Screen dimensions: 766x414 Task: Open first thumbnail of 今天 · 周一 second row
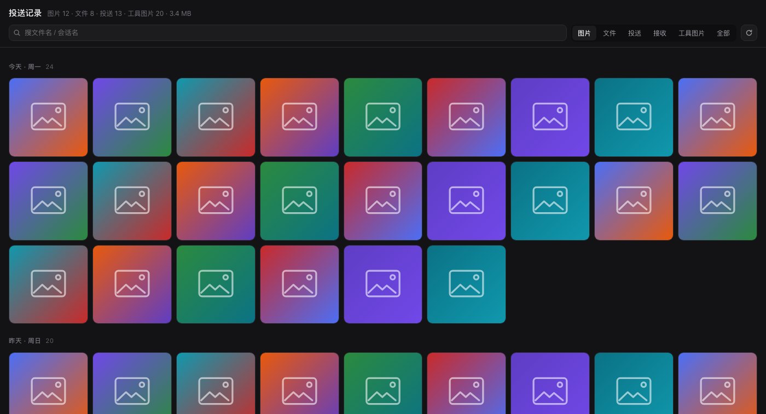(x=49, y=201)
